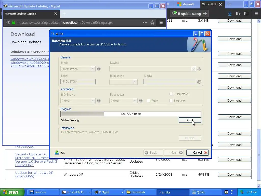Toggle the Quick erase checkbox
The width and height of the screenshot is (261, 196).
tap(171, 94)
